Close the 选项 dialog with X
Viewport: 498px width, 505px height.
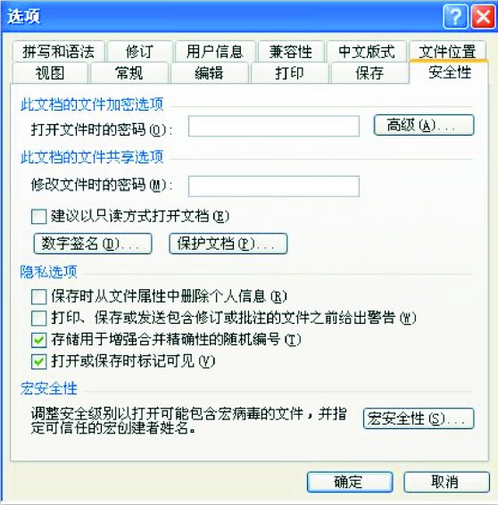click(483, 16)
